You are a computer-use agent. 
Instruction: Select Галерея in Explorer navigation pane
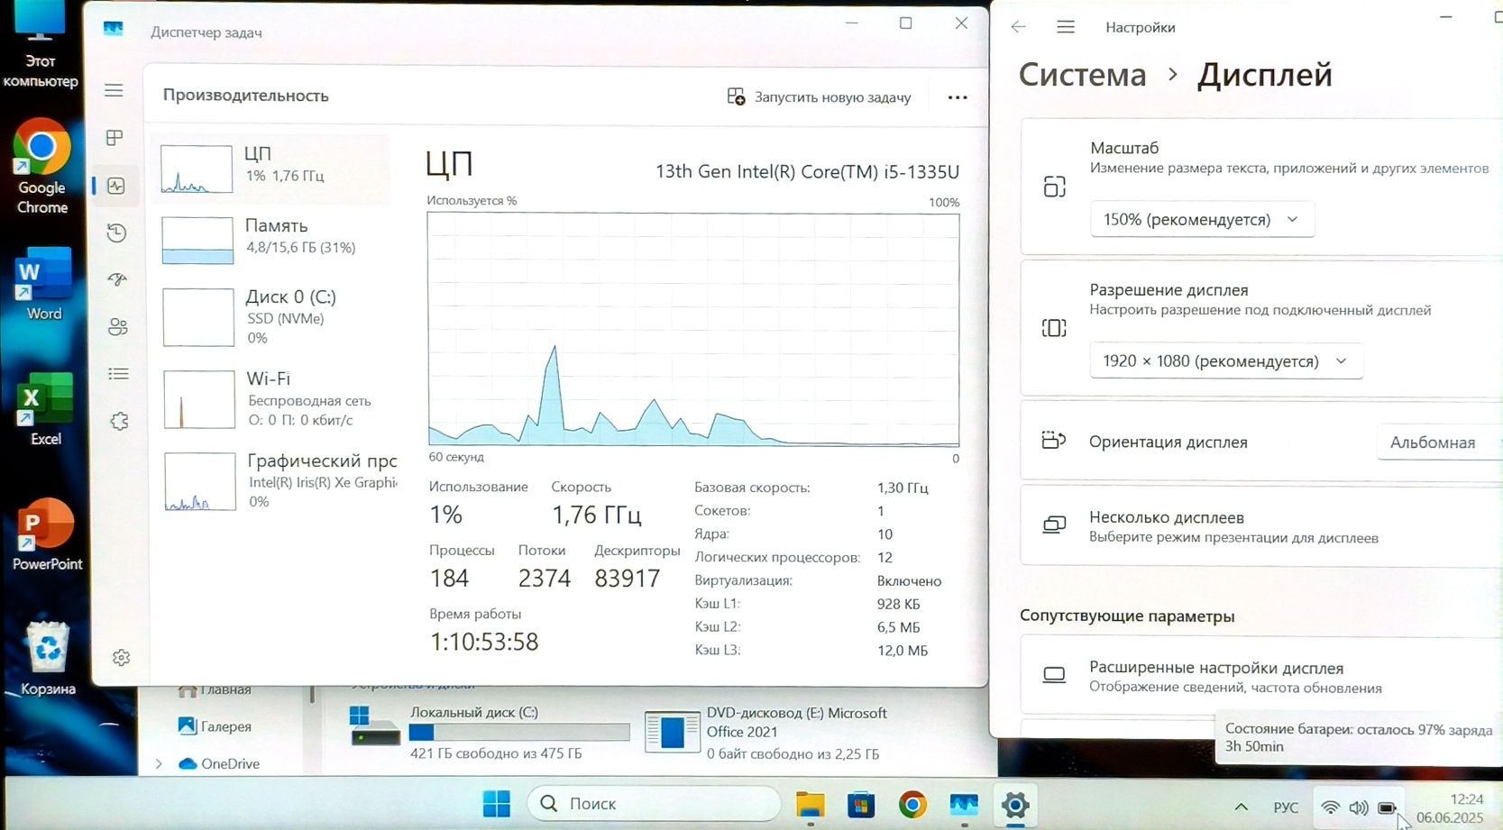(x=215, y=726)
